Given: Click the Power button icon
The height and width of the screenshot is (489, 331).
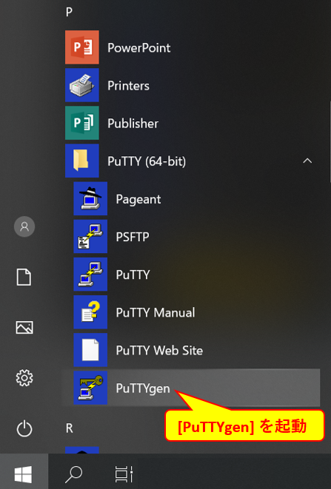Looking at the screenshot, I should [24, 428].
